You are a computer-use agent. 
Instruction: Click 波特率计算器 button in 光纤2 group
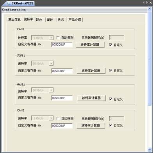[x=92, y=98]
